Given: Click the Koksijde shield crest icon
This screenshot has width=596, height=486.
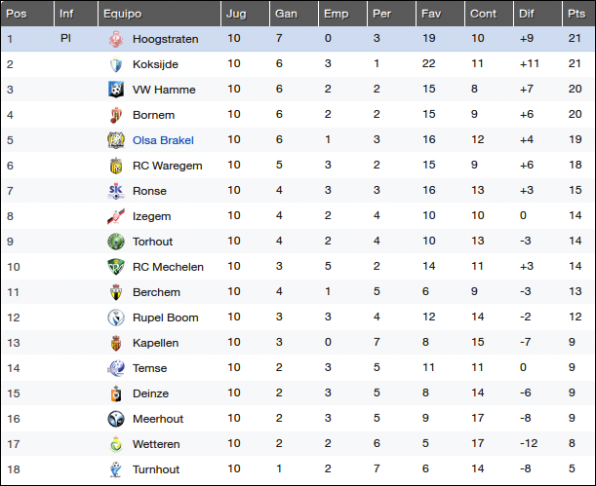Looking at the screenshot, I should 116,64.
